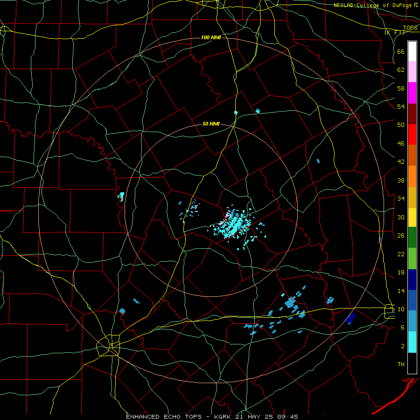420x420 pixels.
Task: Click the TOPS legend heading
Action: [410, 28]
